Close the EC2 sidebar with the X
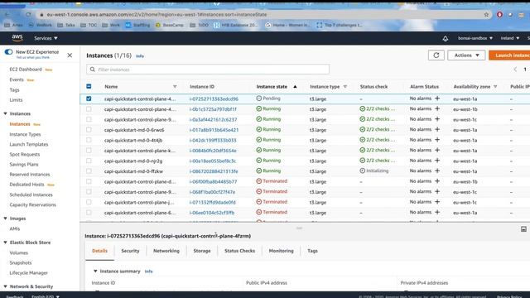The width and height of the screenshot is (530, 298). pos(70,55)
